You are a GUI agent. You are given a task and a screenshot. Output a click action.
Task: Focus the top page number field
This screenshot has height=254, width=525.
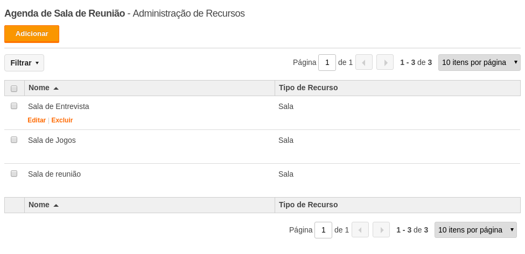click(x=327, y=62)
